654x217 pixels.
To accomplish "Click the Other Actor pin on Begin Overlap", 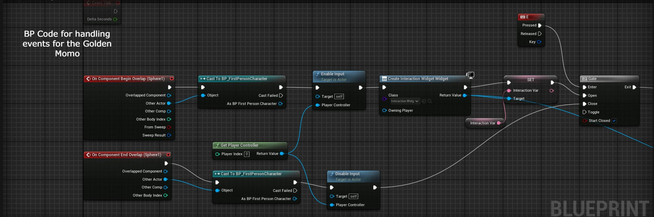I will [169, 103].
